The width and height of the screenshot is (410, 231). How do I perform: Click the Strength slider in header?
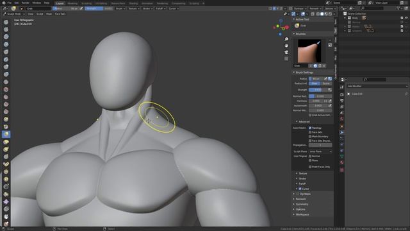[99, 8]
